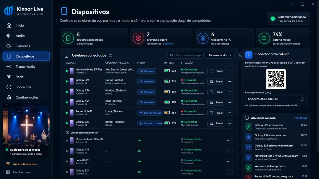Open more options for Galaxy S23

(x=229, y=81)
